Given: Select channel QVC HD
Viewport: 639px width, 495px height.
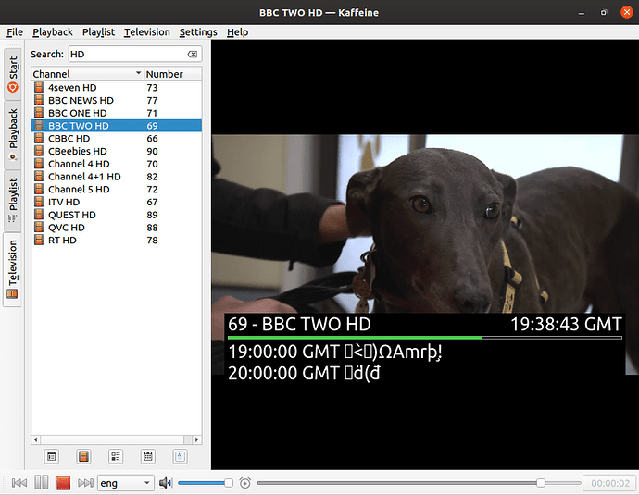Looking at the screenshot, I should click(x=117, y=228).
